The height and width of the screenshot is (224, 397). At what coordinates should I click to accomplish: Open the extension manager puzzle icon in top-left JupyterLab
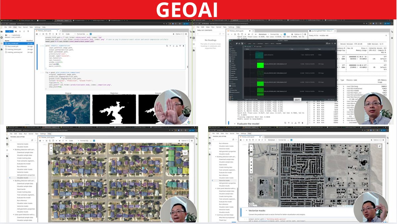click(2, 49)
